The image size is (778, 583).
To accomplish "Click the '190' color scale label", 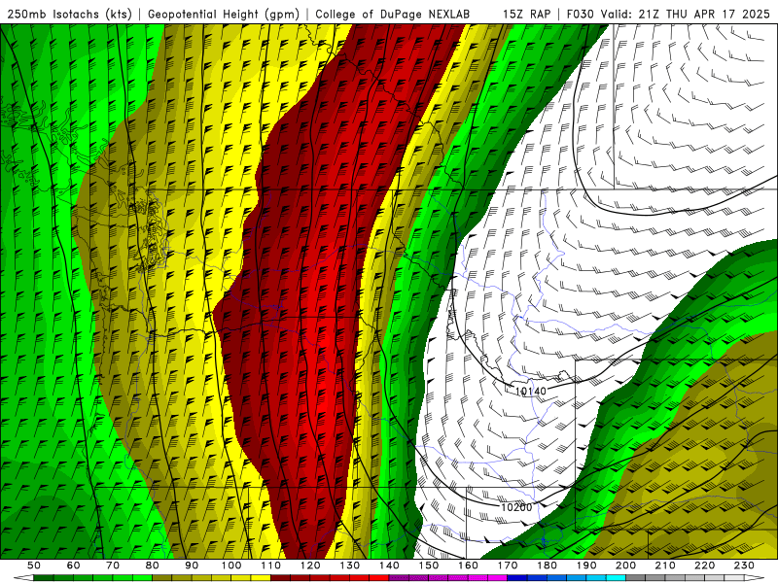I will pos(587,566).
